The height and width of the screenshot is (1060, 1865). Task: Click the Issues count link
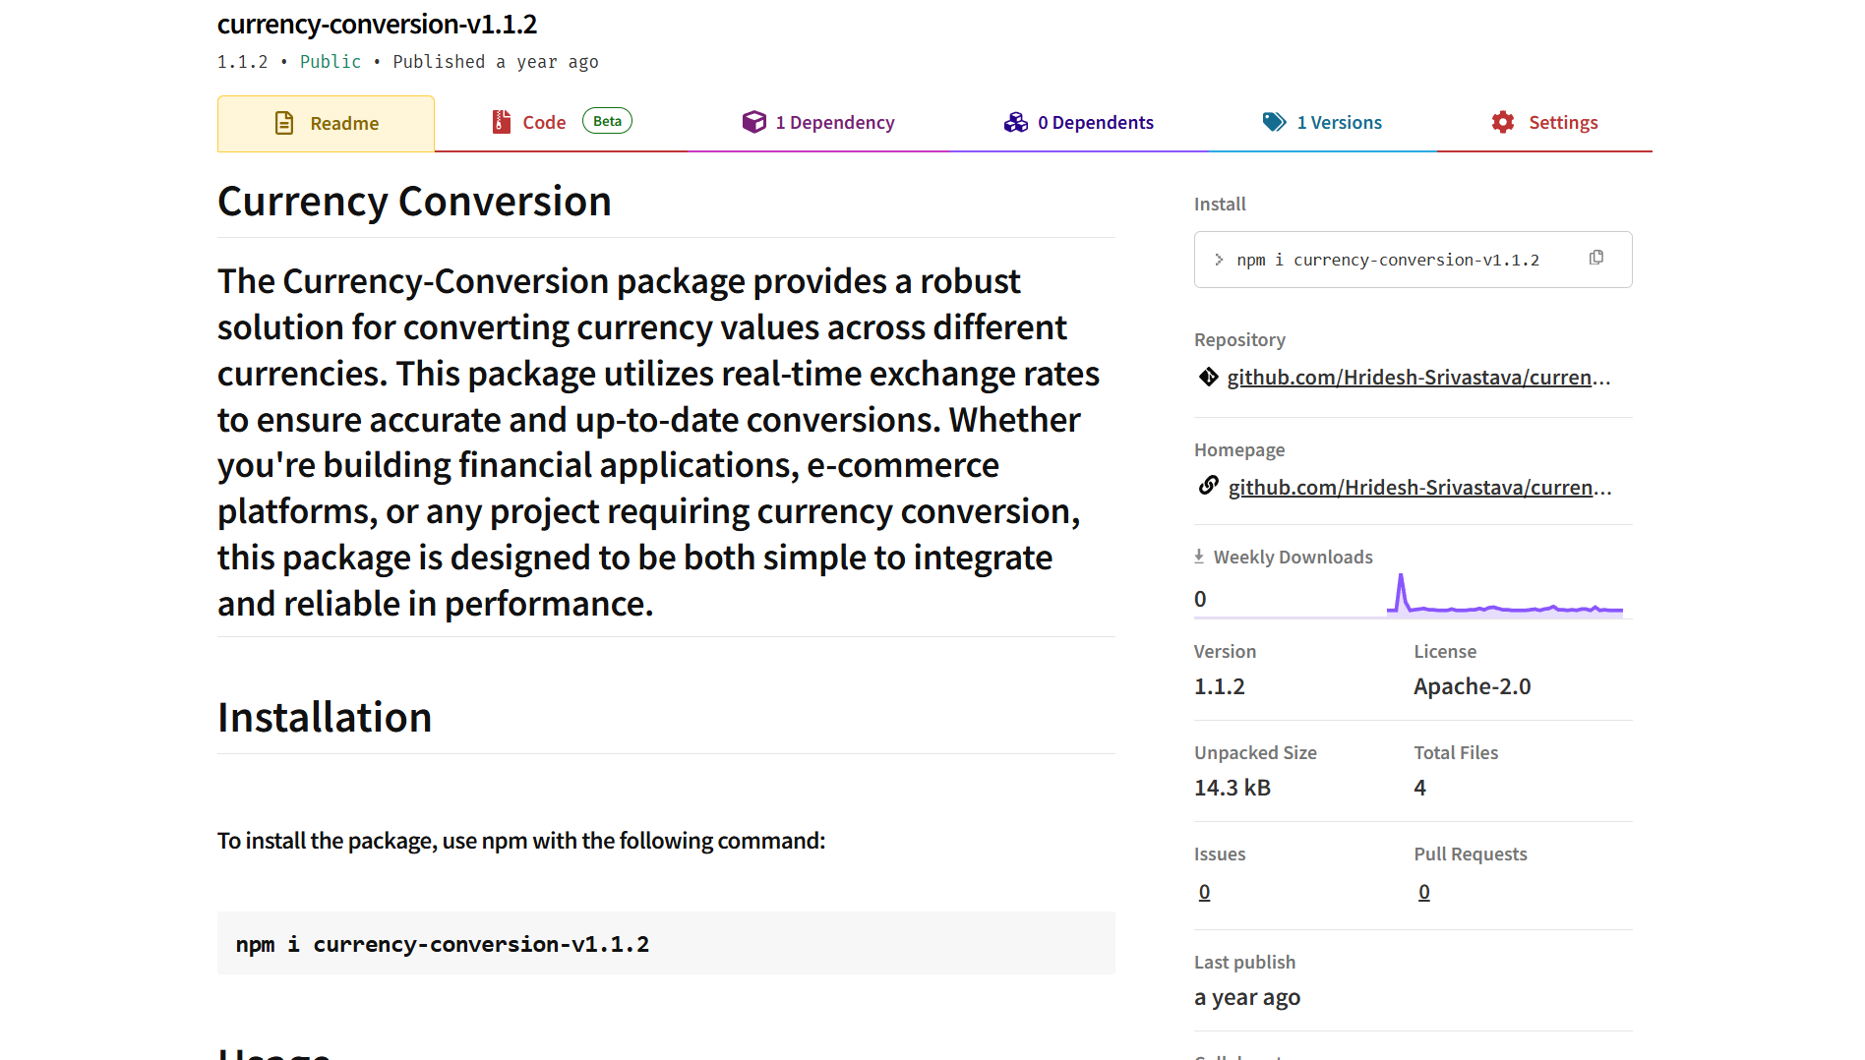pyautogui.click(x=1204, y=891)
